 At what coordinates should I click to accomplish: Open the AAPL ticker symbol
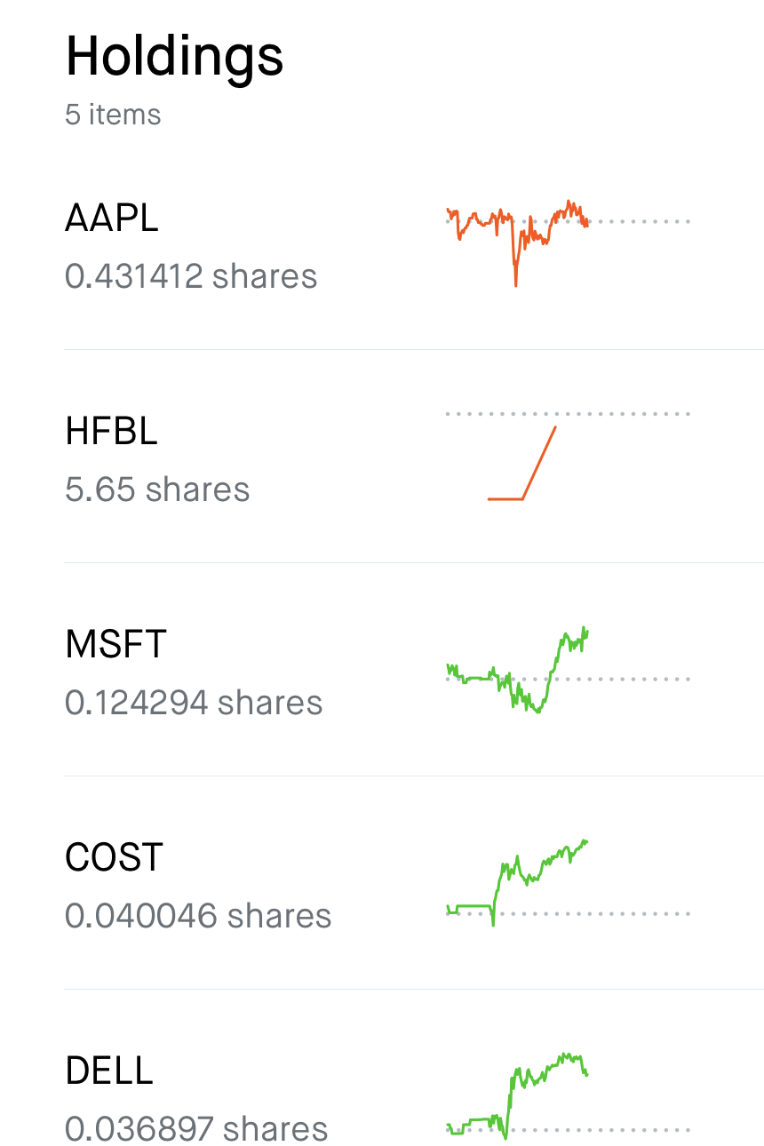pos(112,218)
